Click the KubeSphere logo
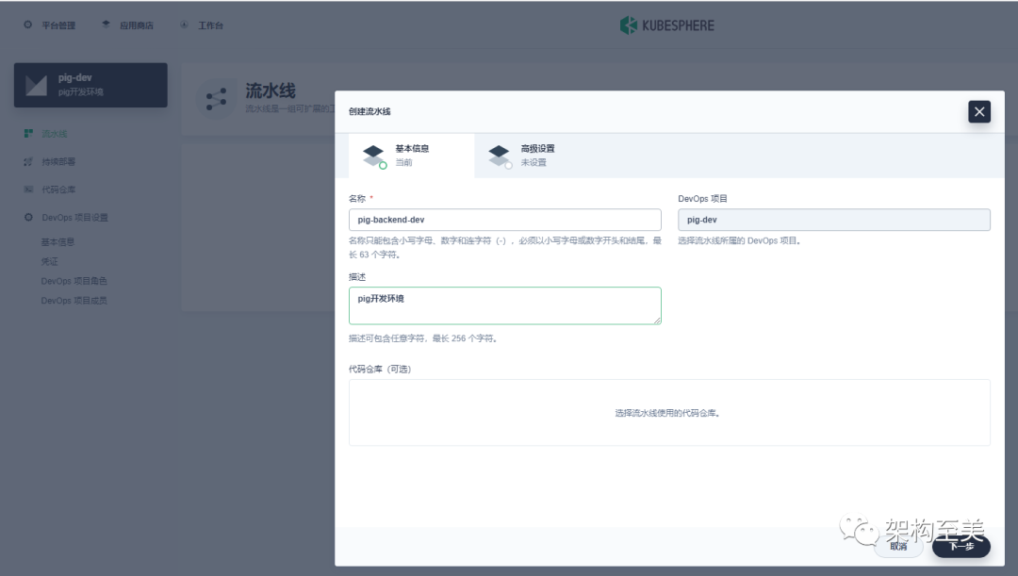The height and width of the screenshot is (576, 1018). (x=666, y=25)
